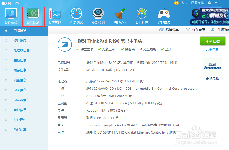Viewport: 229px width, 150px height.
Task: Open 问题反馈 feedback link
Action: [x=197, y=3]
